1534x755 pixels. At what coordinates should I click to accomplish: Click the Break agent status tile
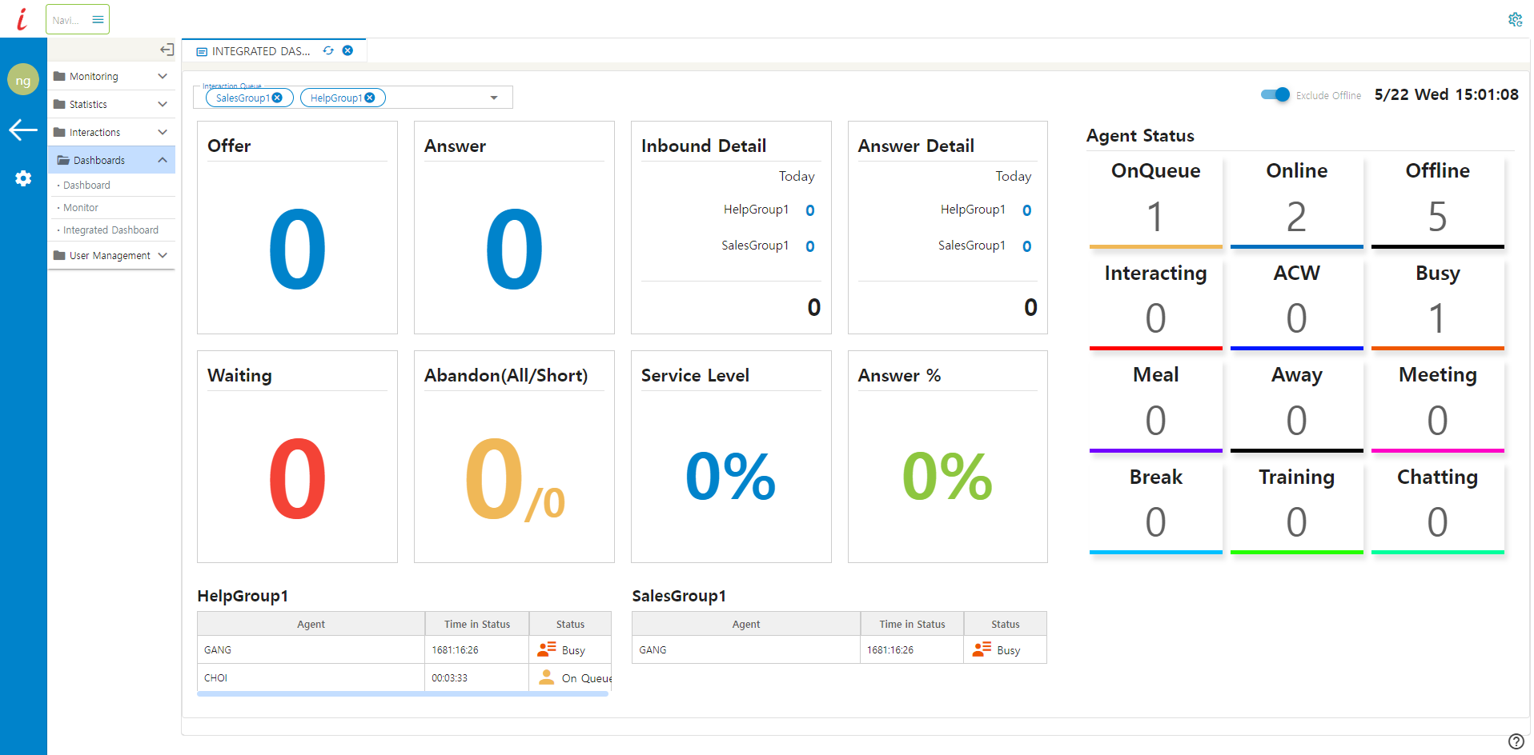1155,508
